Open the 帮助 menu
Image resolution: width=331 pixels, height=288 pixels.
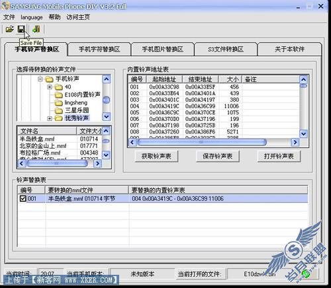[54, 17]
